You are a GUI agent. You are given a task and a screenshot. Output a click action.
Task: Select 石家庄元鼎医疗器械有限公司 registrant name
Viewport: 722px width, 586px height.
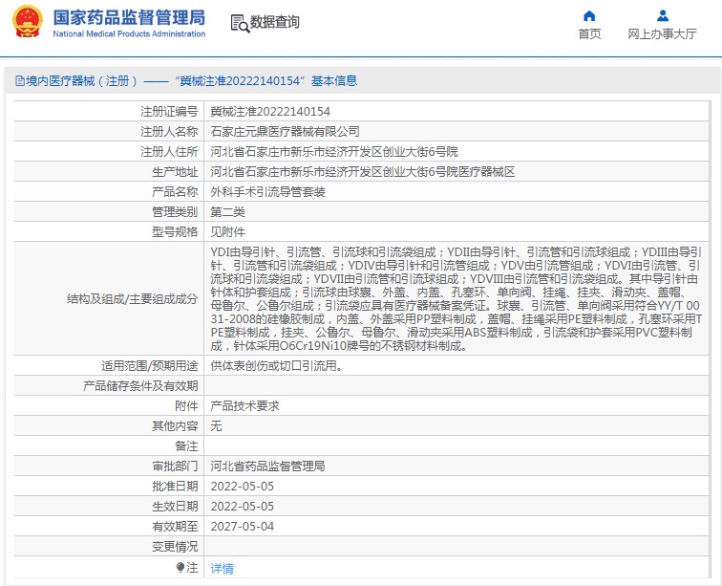tap(285, 131)
